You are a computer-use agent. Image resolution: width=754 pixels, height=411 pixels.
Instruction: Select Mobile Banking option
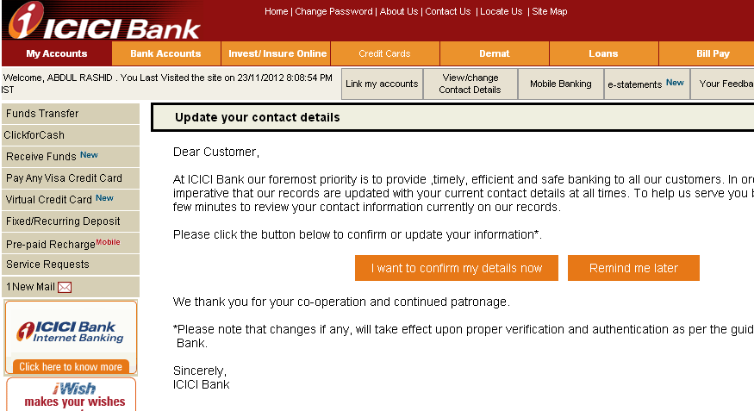point(561,84)
